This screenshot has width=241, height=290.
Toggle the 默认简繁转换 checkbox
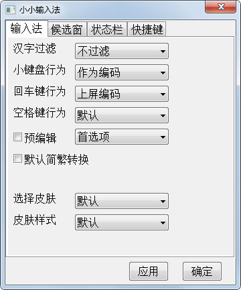click(17, 159)
